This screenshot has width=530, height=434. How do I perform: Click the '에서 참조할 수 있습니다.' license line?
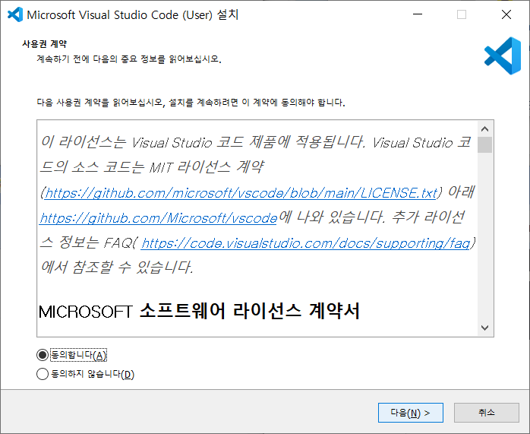(x=117, y=268)
